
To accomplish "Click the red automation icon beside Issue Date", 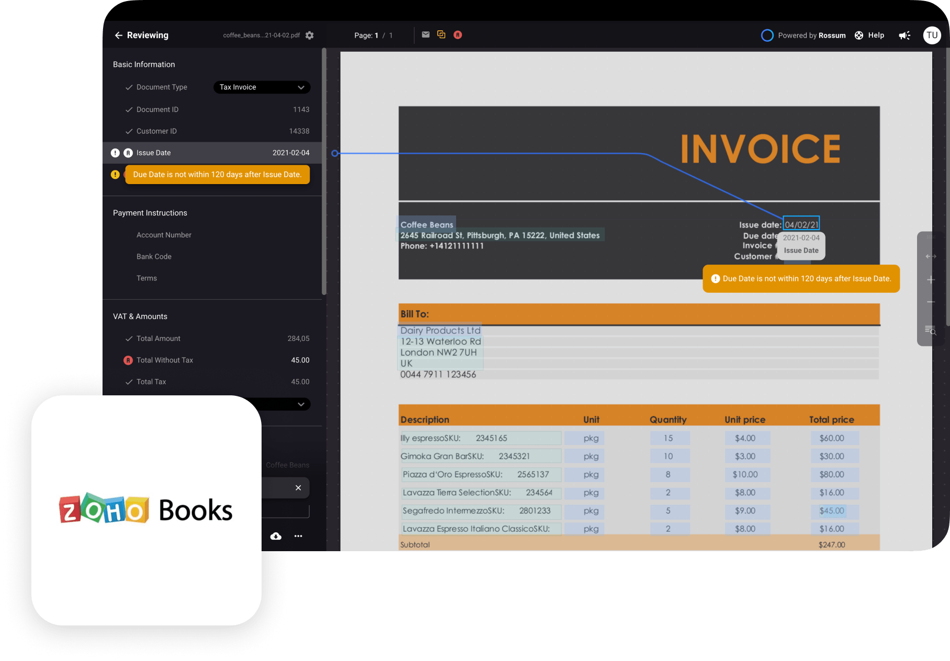I will [128, 153].
